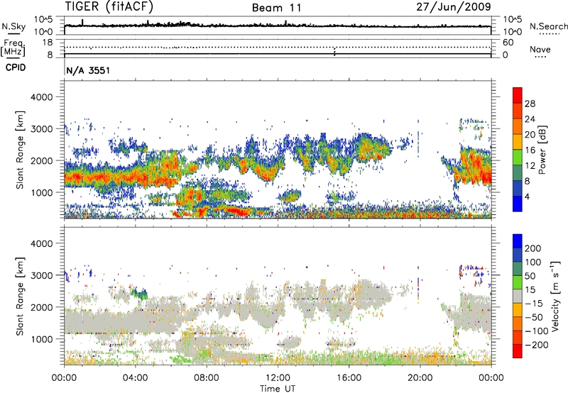
Task: Select the Freq. [MHz] axis label
Action: click(13, 48)
